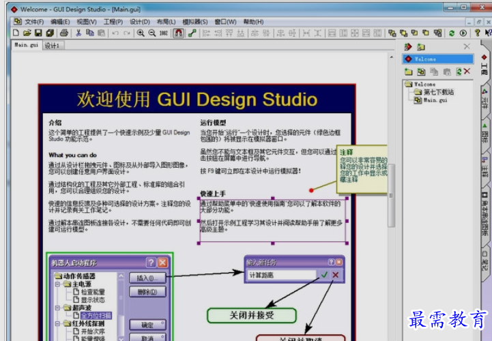Open the 布局(L) menu
Viewport: 492px width, 341px height.
coord(166,22)
